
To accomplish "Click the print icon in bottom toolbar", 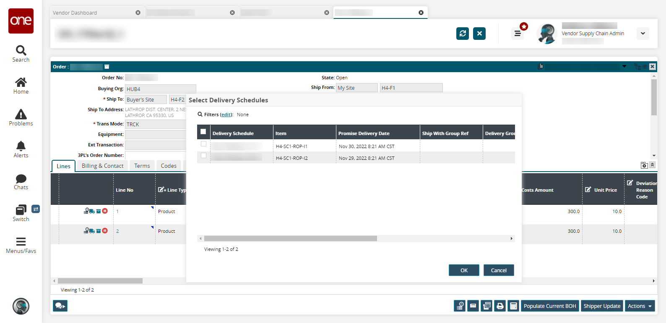I will tap(500, 306).
